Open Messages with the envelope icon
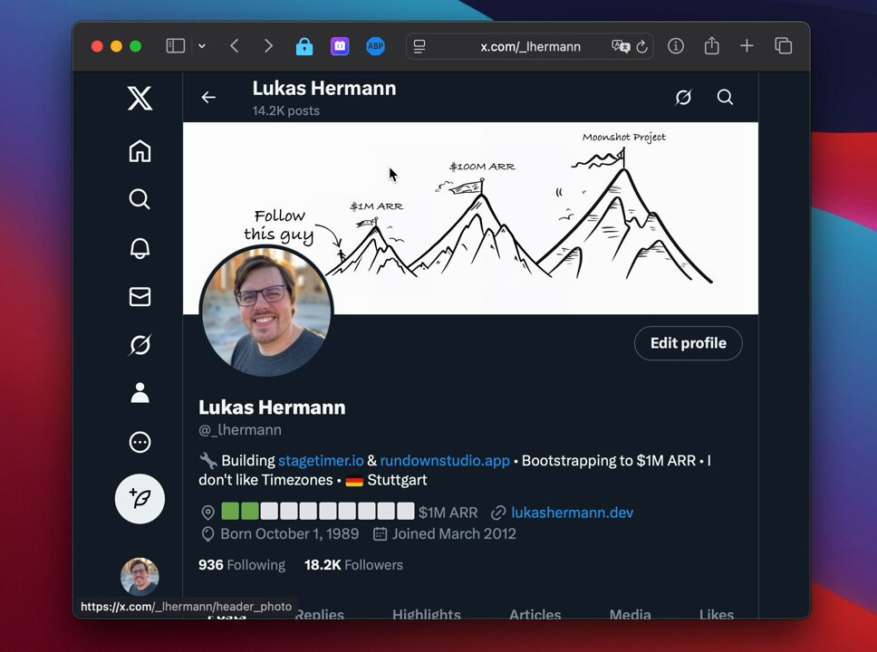This screenshot has height=652, width=877. 140,297
